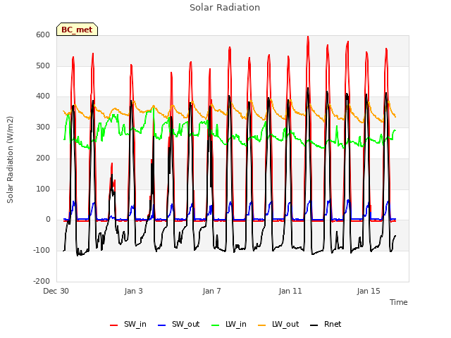This screenshot has height=338, width=451.
Task: Click the -200 y-axis tick label
Action: 42,281
